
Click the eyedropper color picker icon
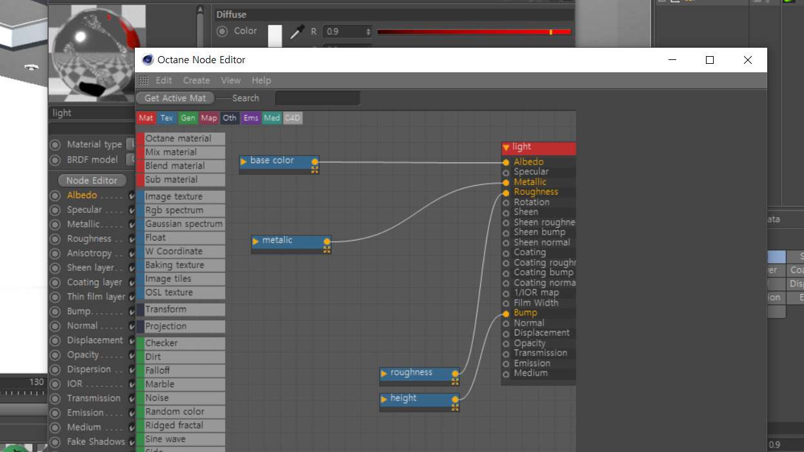pyautogui.click(x=296, y=32)
